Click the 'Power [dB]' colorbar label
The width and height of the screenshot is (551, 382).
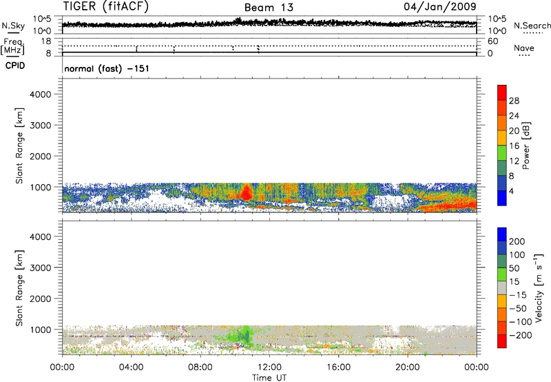[x=526, y=145]
